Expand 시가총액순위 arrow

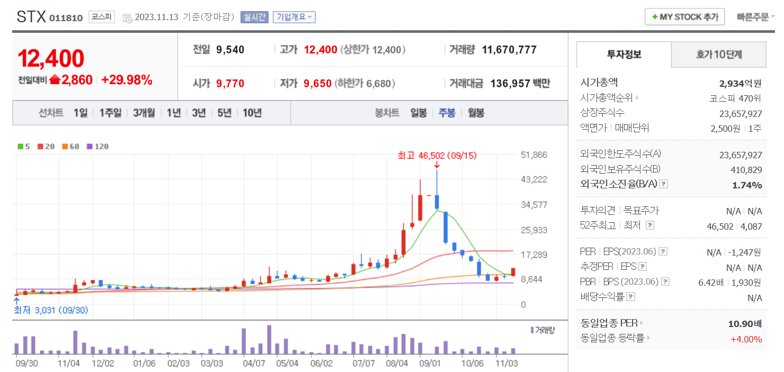(637, 98)
